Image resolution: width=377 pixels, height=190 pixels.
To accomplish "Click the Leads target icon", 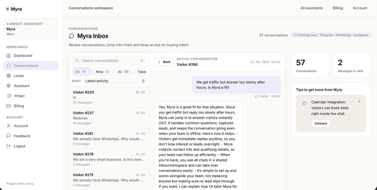I will (x=9, y=76).
